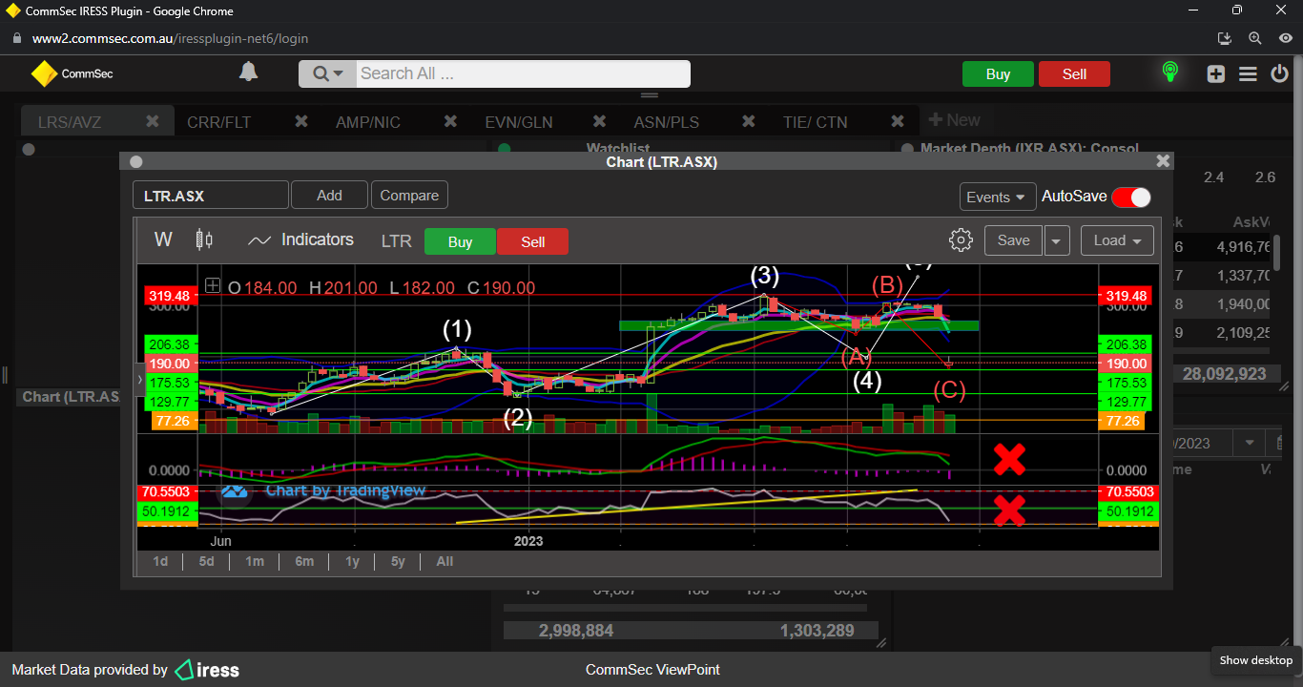Open the notifications bell

point(248,73)
